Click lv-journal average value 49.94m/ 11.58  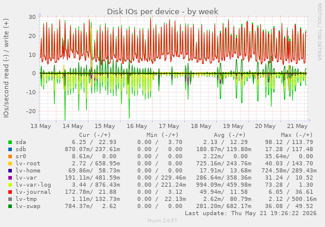click(223, 192)
